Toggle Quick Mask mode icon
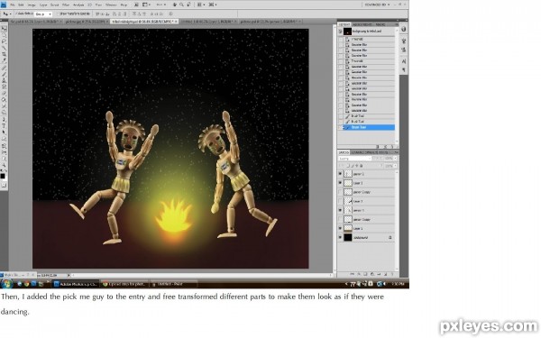The width and height of the screenshot is (541, 338). pyautogui.click(x=4, y=185)
